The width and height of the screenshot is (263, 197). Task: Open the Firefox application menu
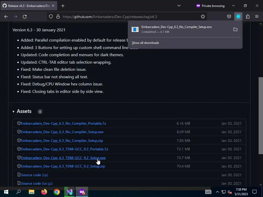click(x=257, y=17)
